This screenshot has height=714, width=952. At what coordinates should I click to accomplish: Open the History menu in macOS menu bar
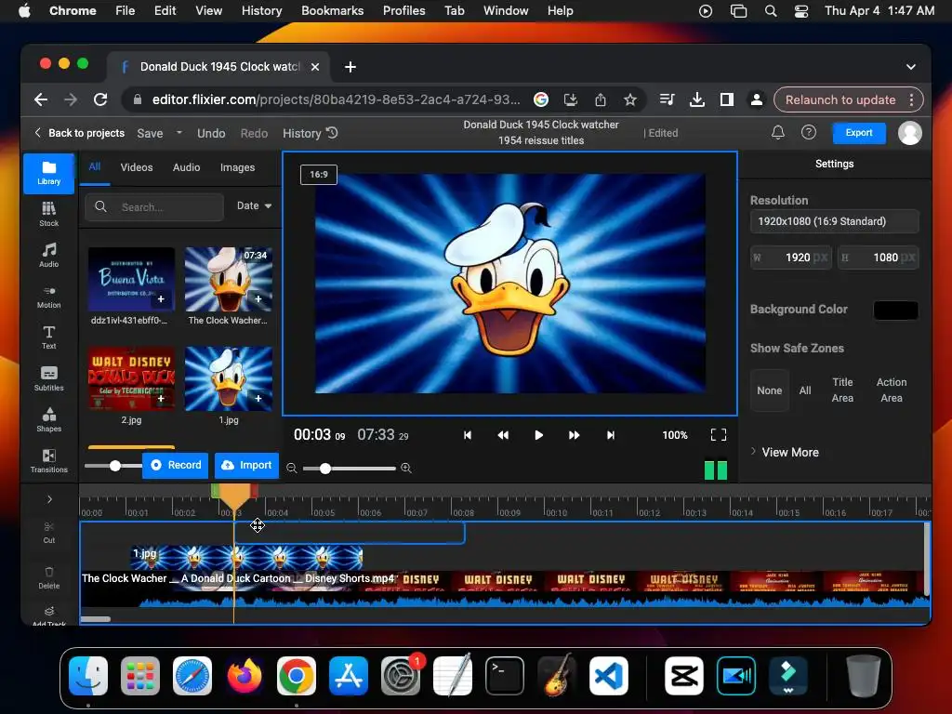pyautogui.click(x=261, y=10)
